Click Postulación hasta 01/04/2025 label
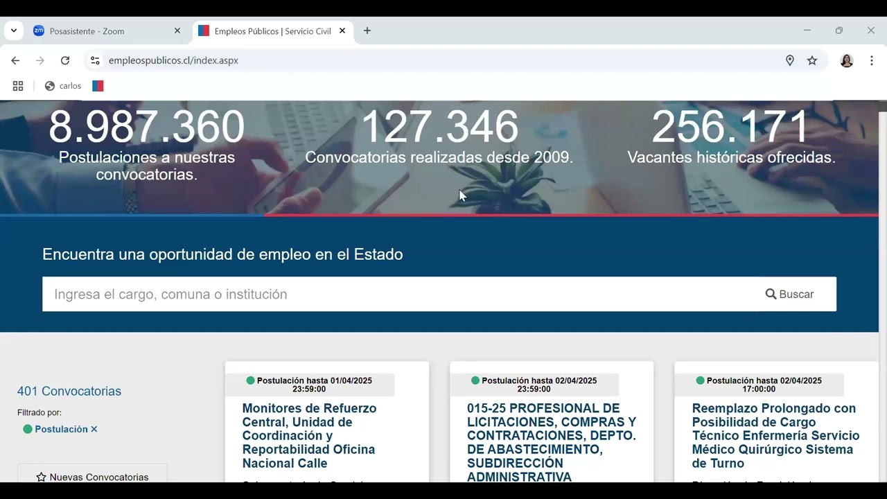This screenshot has height=499, width=887. click(309, 385)
